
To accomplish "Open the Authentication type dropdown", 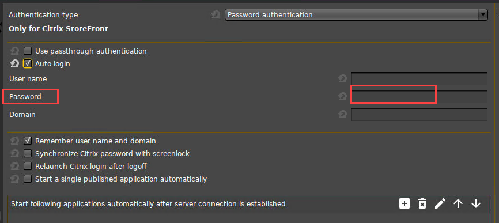I will click(356, 14).
